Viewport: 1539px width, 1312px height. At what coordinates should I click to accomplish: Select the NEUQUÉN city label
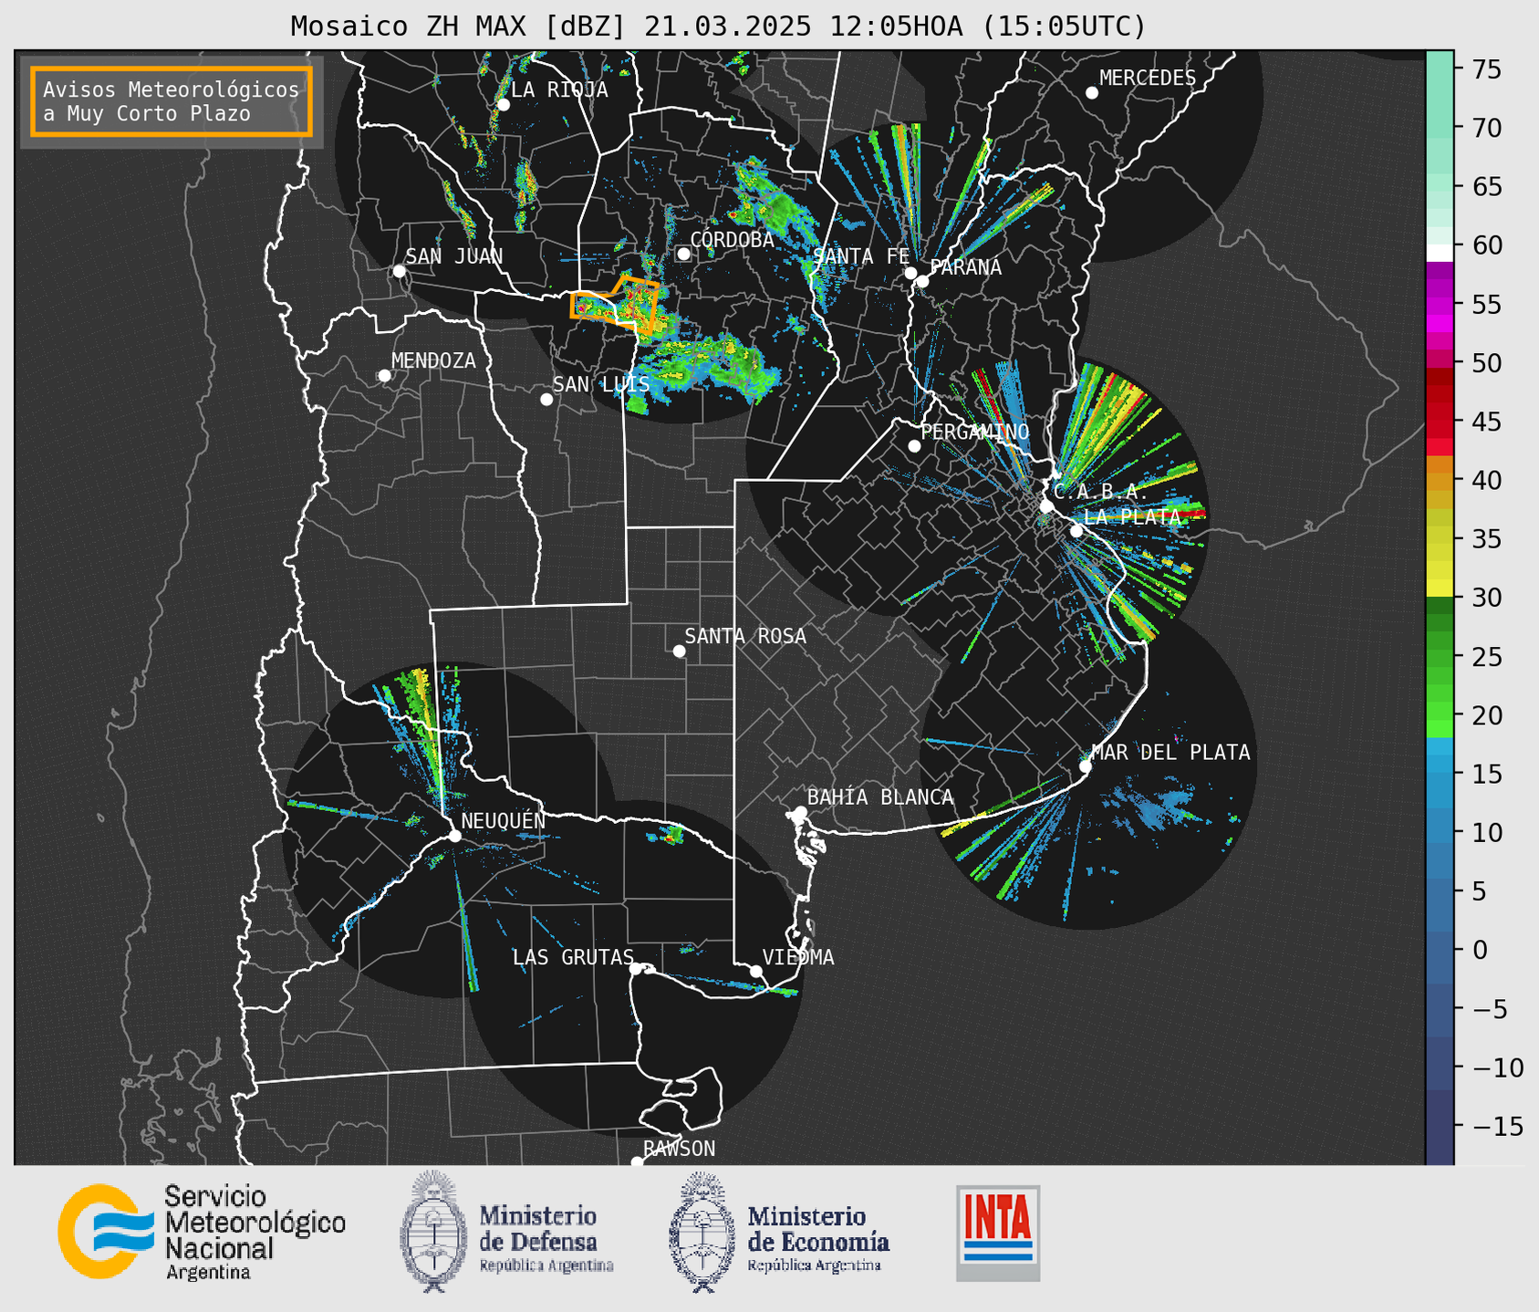tap(504, 821)
